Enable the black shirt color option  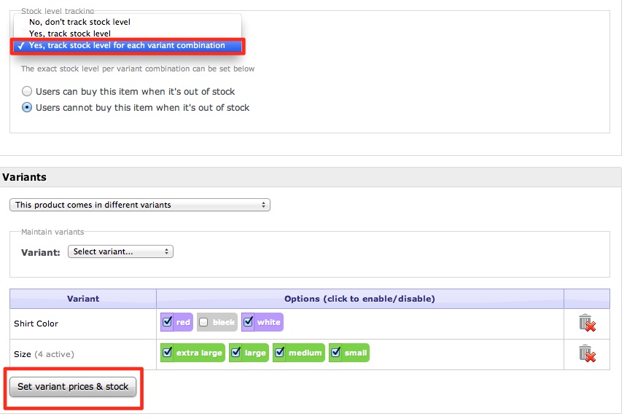tap(203, 322)
